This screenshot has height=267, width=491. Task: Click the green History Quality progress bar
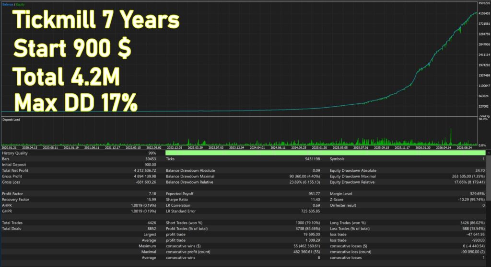[326, 153]
